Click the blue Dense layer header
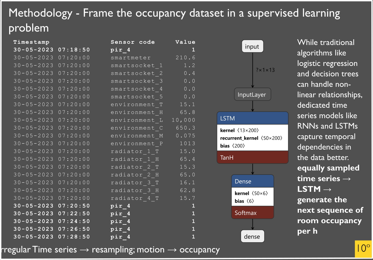Image resolution: width=373 pixels, height=260 pixels. [252, 181]
